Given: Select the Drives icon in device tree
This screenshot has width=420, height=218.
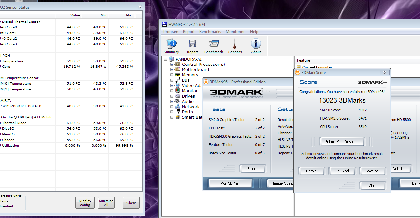Looking at the screenshot, I should pos(178,96).
